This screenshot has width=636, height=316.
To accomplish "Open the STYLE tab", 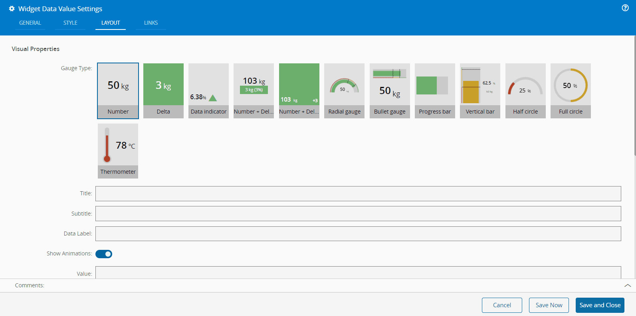I will 70,23.
